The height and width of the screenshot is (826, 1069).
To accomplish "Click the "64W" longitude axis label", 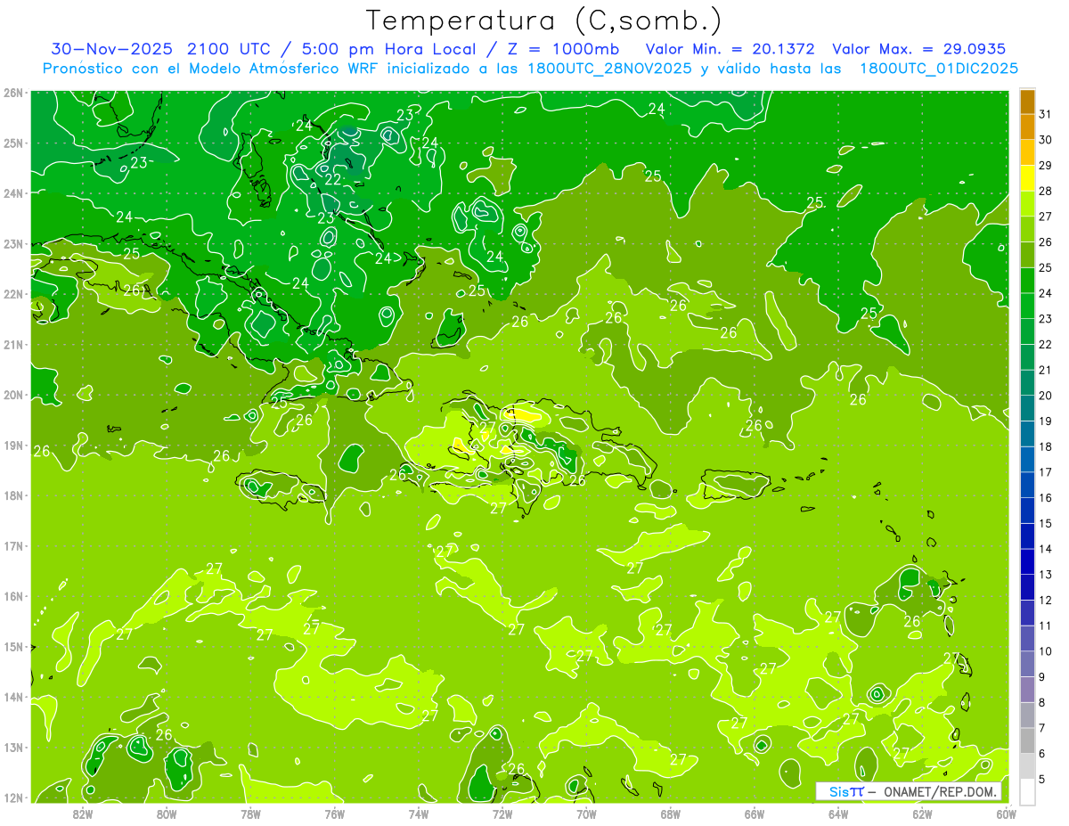I will pos(838,814).
